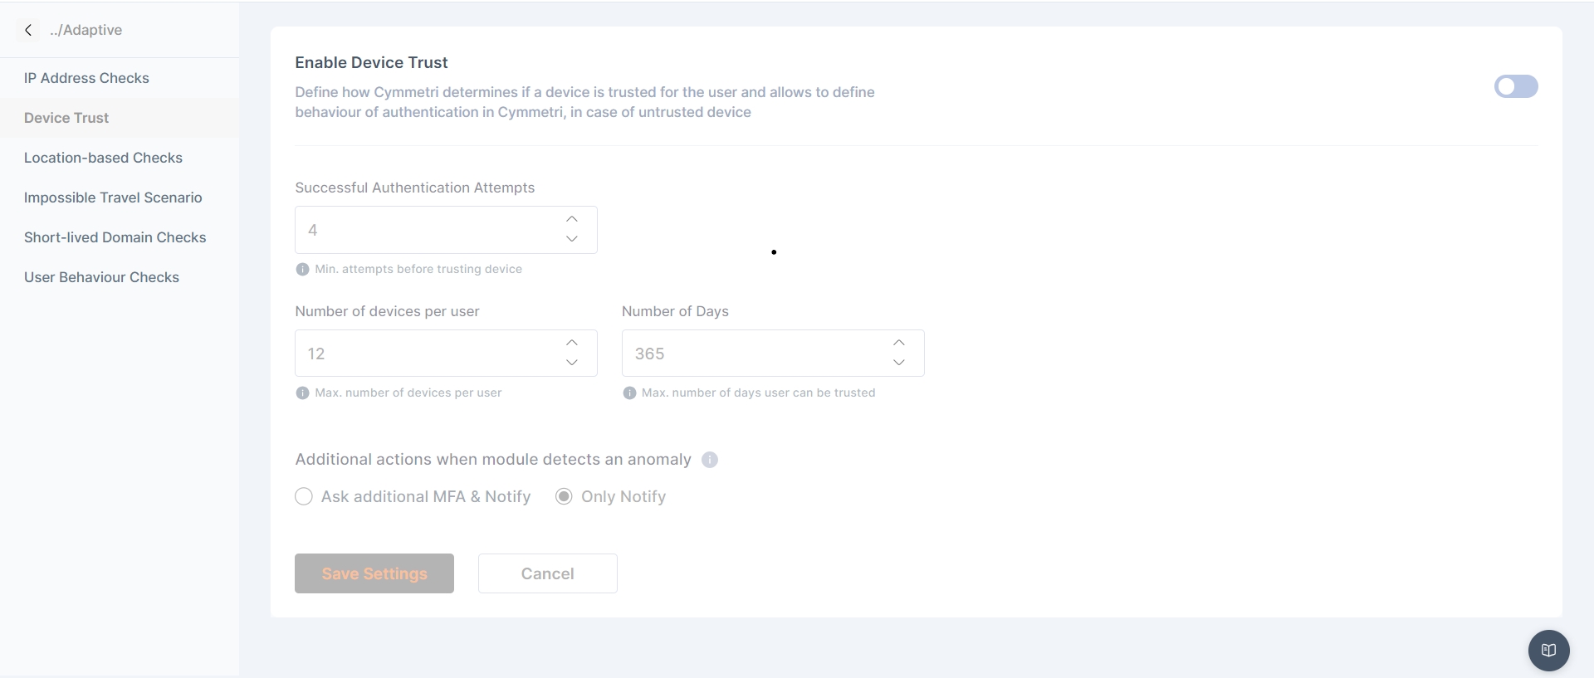Image resolution: width=1594 pixels, height=678 pixels.
Task: Click the Save Settings button
Action: 374,573
